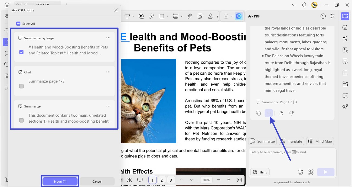Click the image upload icon in chat box
The width and height of the screenshot is (352, 187).
[300, 172]
